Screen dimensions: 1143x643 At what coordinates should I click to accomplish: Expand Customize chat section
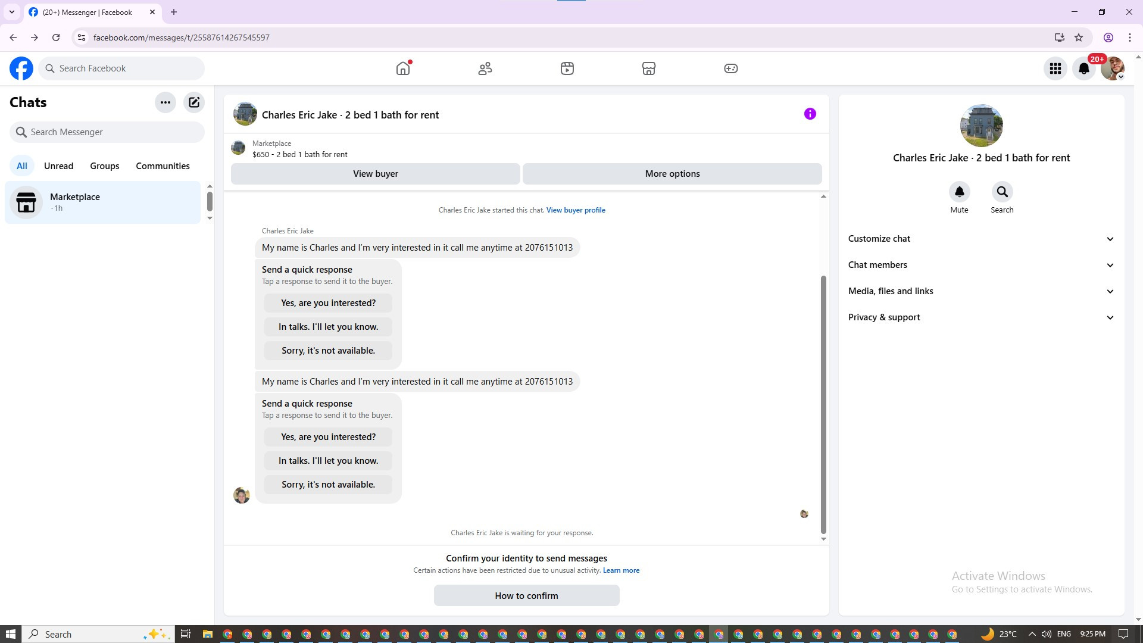tap(981, 239)
